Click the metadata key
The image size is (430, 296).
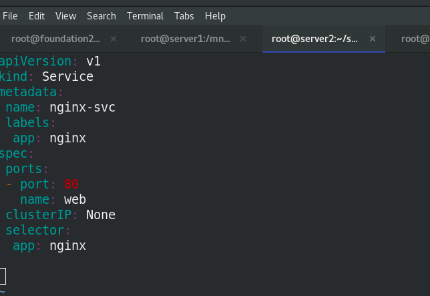point(28,92)
